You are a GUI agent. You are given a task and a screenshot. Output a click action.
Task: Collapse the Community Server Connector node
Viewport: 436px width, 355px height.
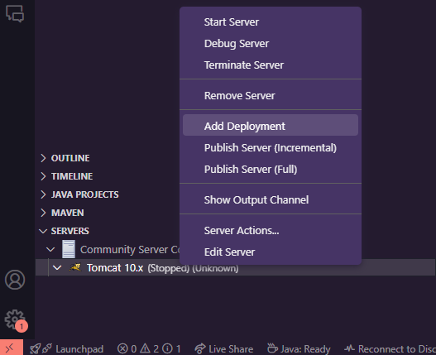tap(50, 249)
